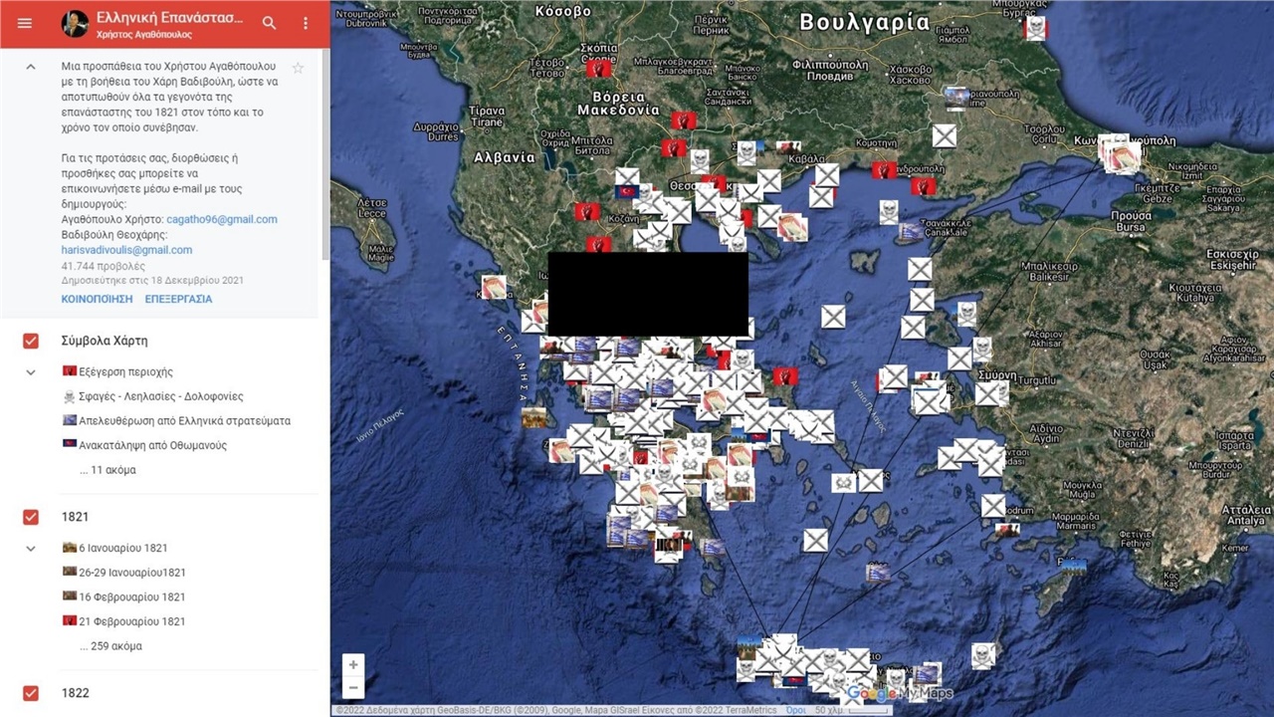Collapse the Εξέγερση περιοχής legend section

30,371
